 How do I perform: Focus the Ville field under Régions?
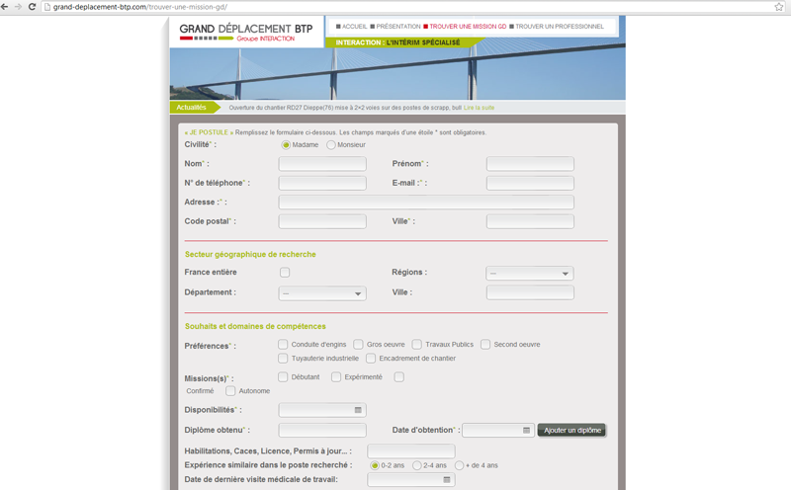click(530, 292)
